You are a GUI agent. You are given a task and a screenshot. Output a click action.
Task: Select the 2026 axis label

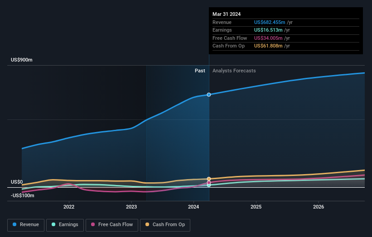tap(319, 207)
